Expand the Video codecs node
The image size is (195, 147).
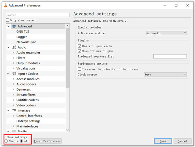tap(13, 105)
